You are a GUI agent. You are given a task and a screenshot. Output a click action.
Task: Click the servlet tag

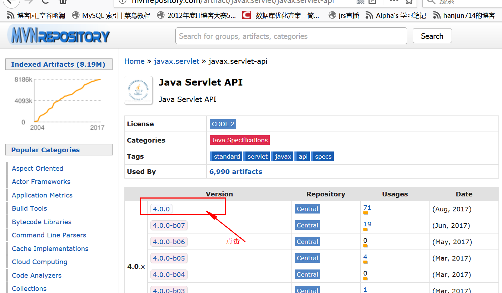pyautogui.click(x=257, y=156)
